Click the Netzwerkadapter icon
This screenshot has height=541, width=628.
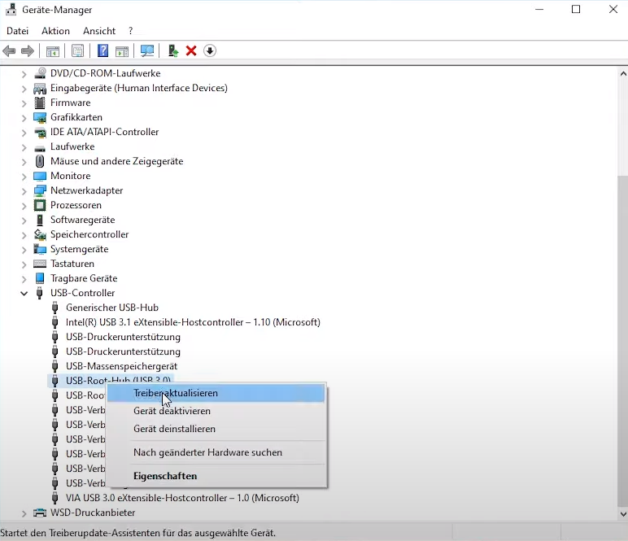click(40, 190)
